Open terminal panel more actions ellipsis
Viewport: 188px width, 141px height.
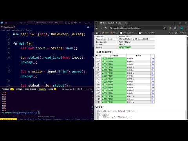coord(85,89)
